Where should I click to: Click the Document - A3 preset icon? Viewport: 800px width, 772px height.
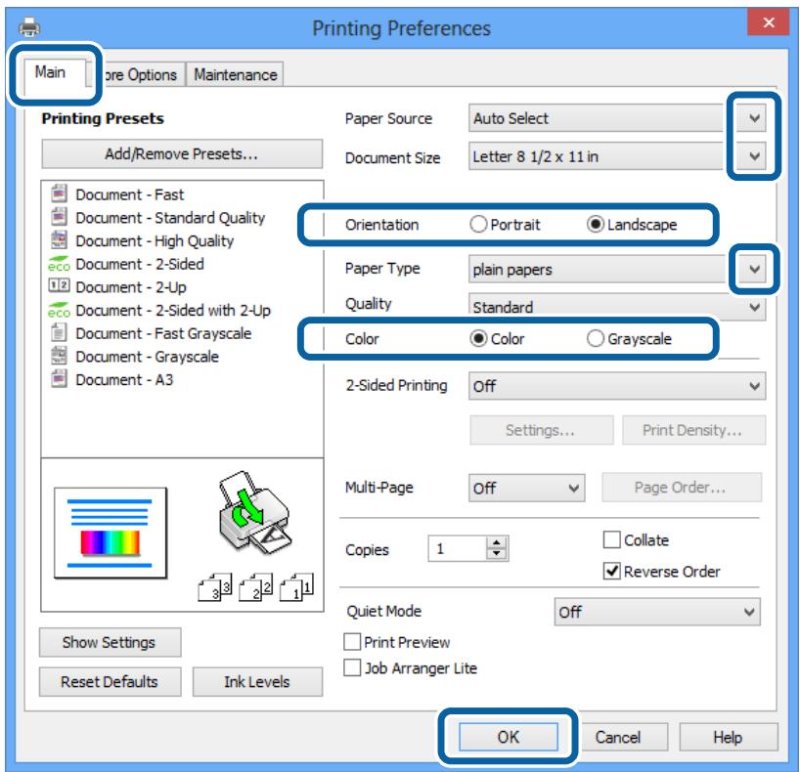(59, 378)
